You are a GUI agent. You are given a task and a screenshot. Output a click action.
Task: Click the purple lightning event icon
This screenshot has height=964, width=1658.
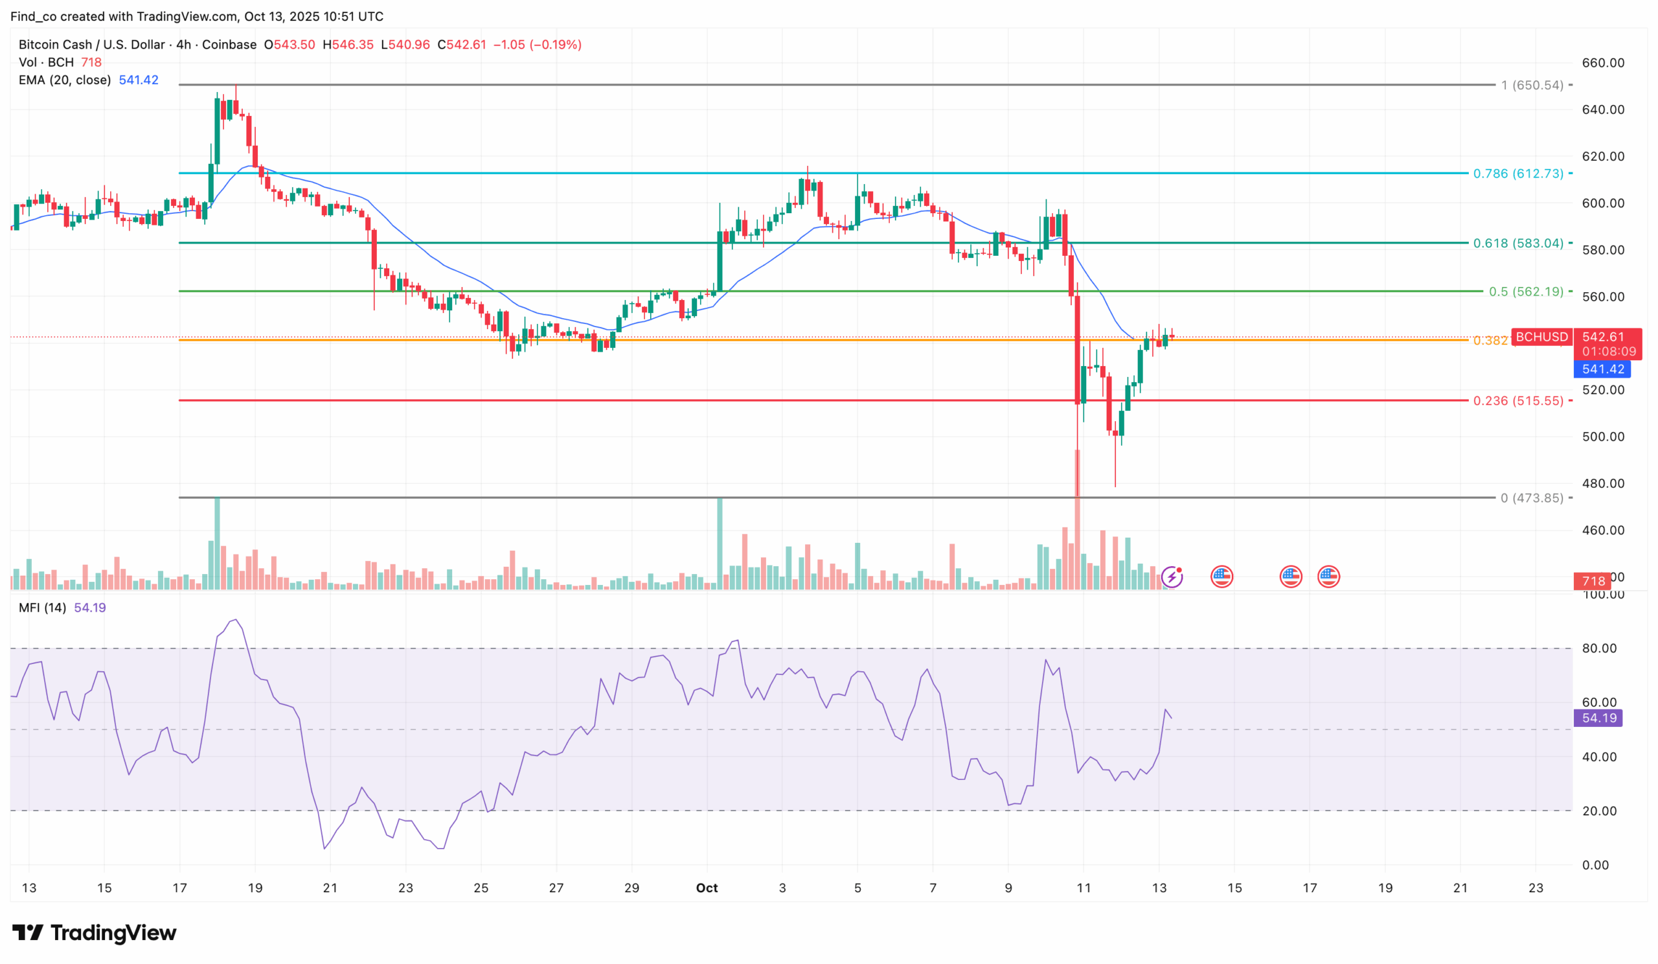click(x=1172, y=577)
